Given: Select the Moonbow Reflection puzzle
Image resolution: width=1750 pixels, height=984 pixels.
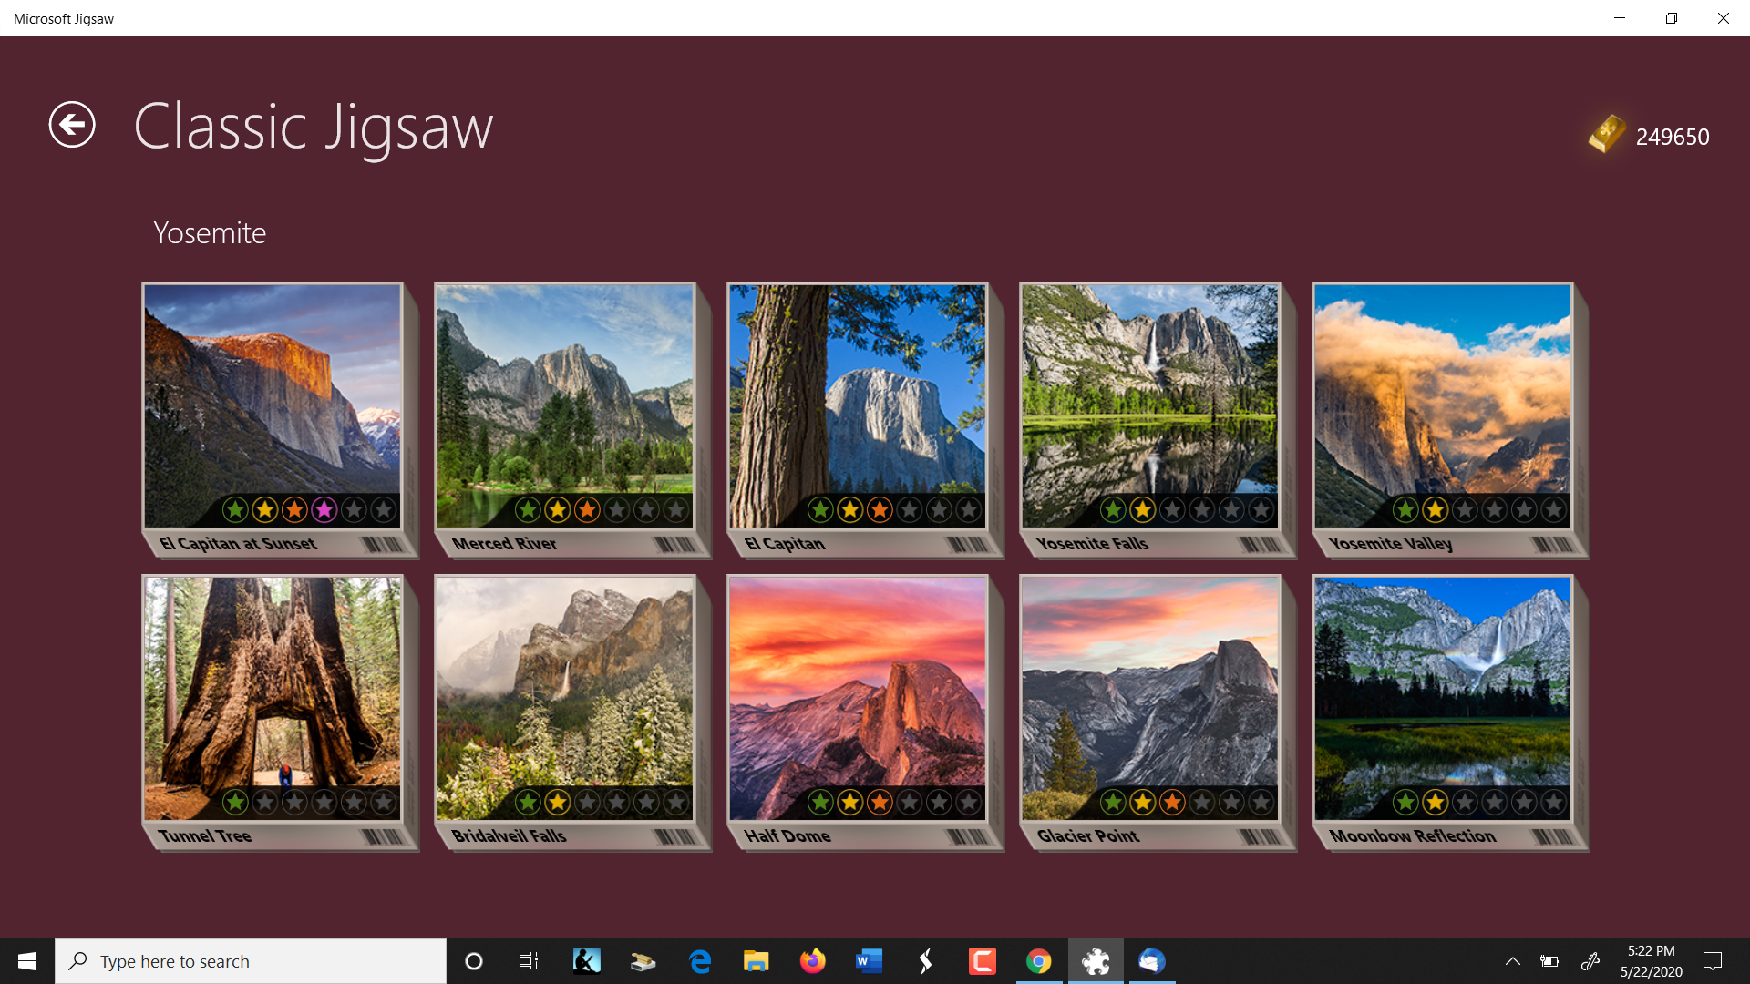Looking at the screenshot, I should [x=1442, y=692].
